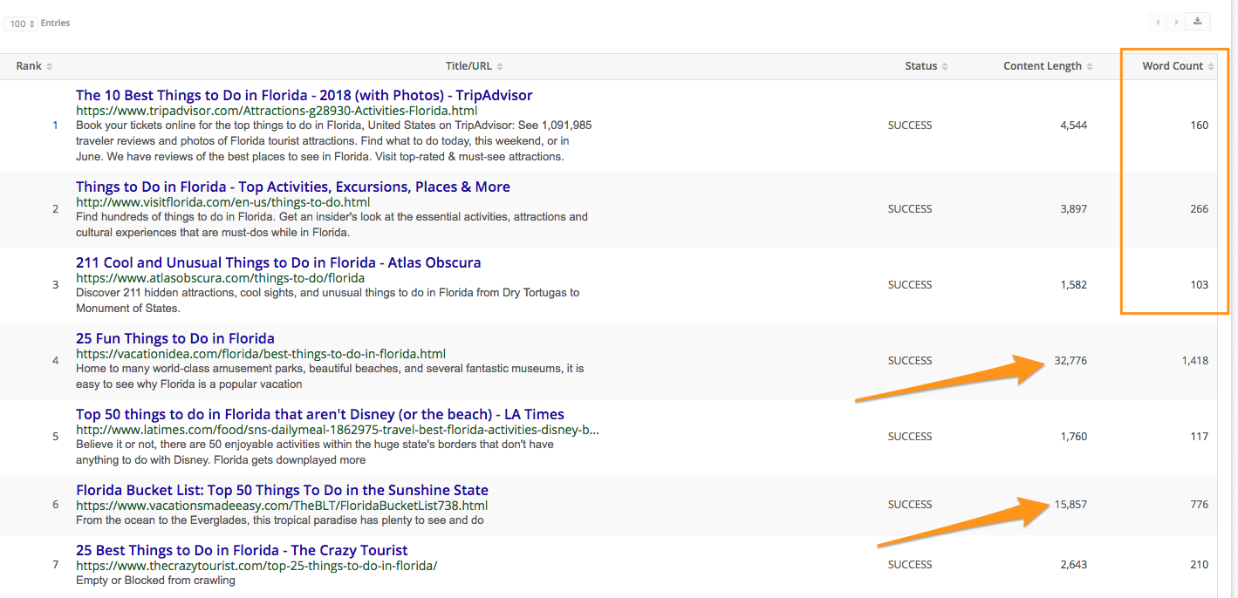Screen dimensions: 1238x598
Task: Select content length value 3,897
Action: (1073, 209)
